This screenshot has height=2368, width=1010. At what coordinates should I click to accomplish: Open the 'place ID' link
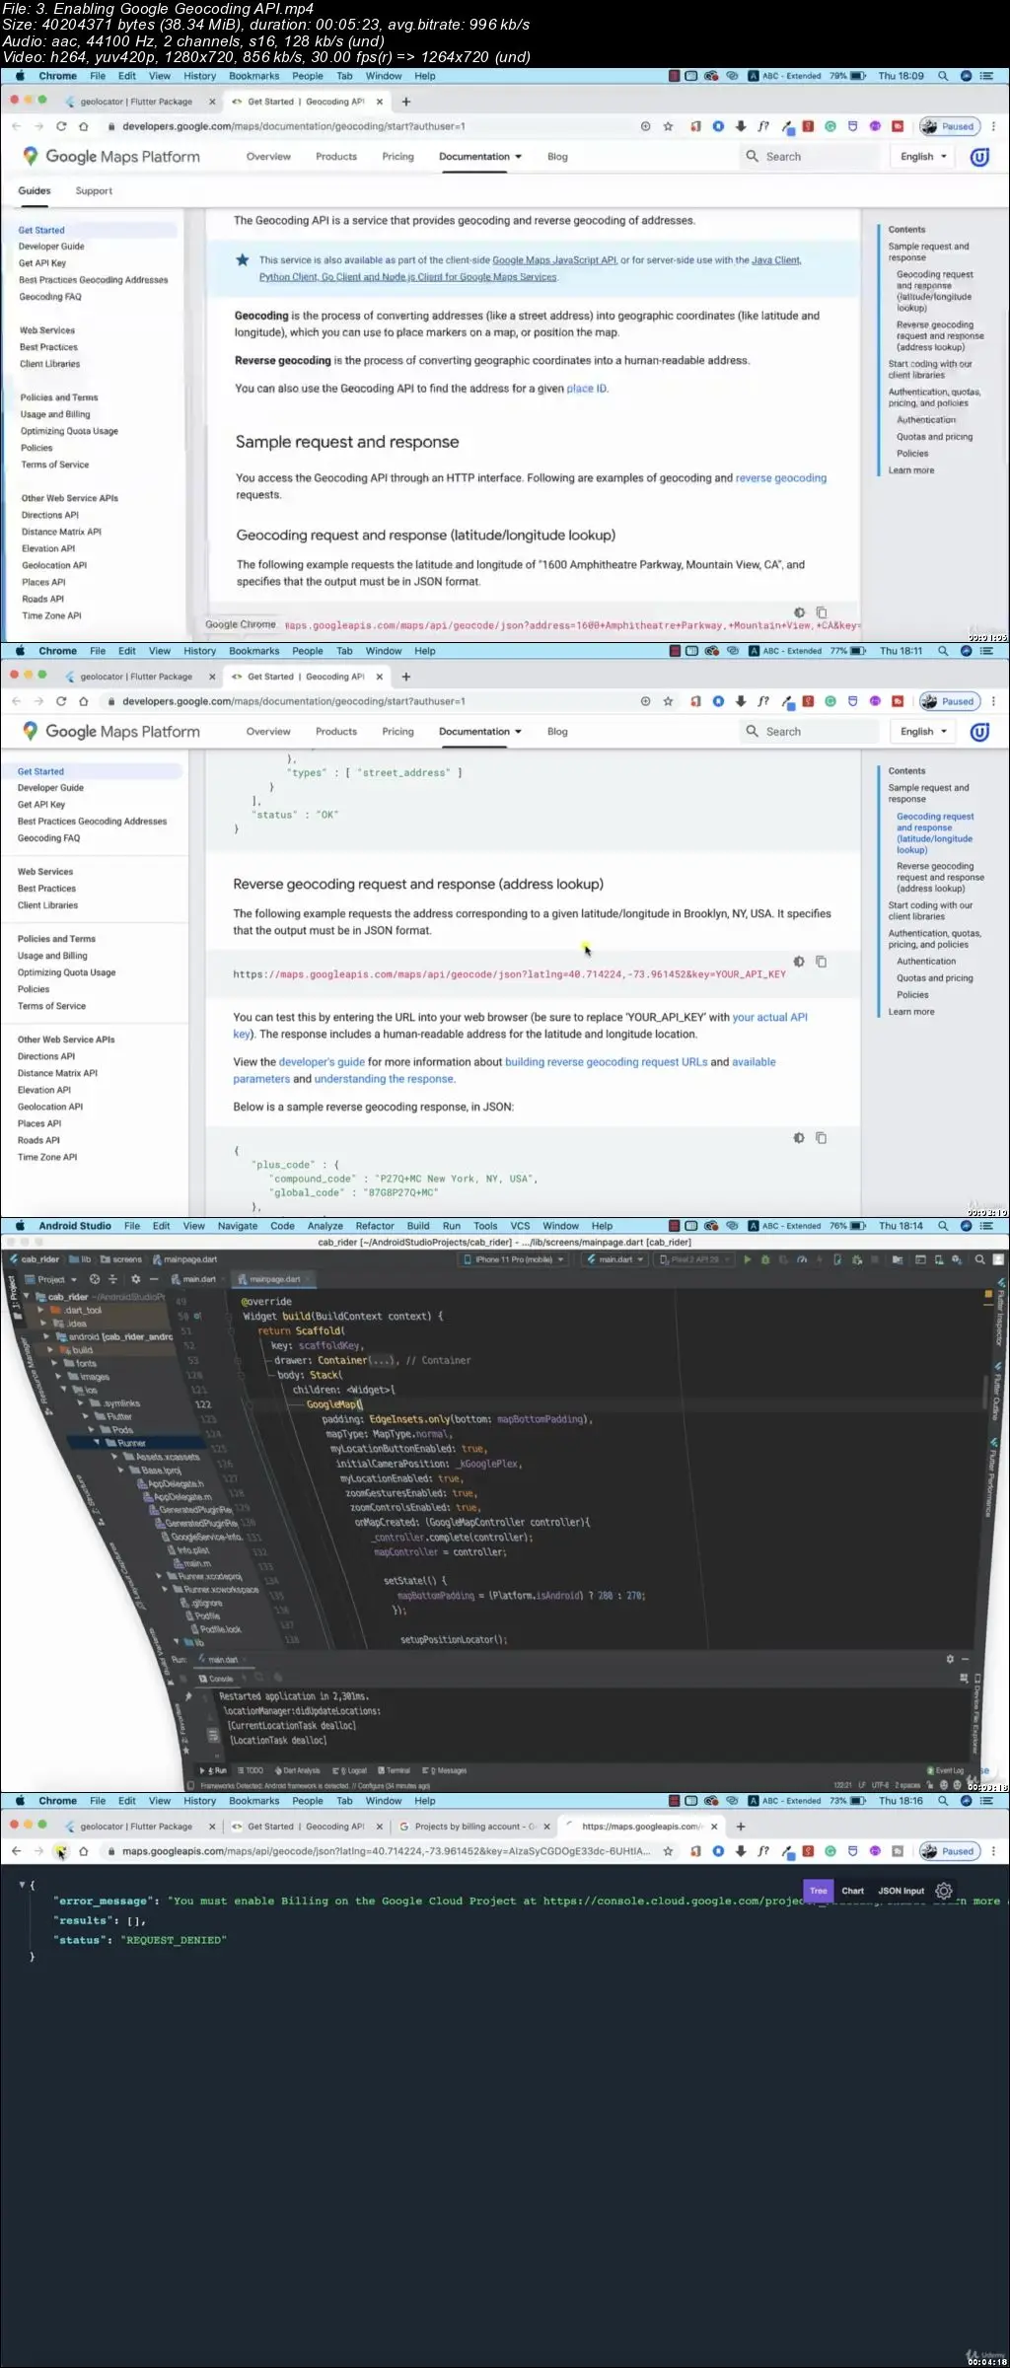pyautogui.click(x=587, y=389)
